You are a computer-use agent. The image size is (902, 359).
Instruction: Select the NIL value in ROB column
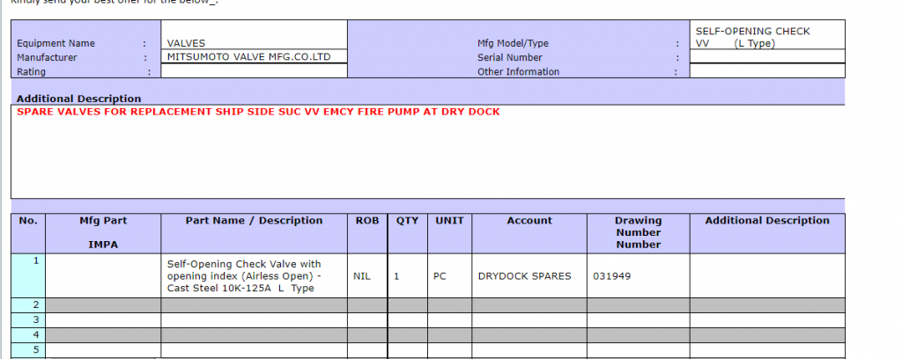tap(362, 276)
